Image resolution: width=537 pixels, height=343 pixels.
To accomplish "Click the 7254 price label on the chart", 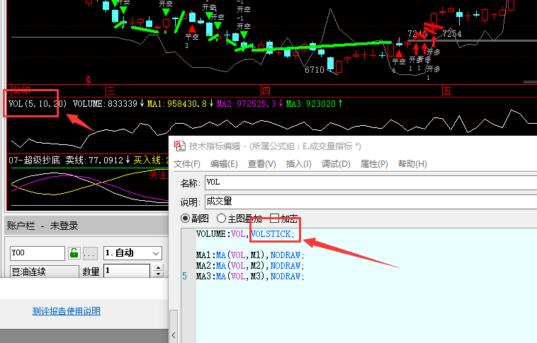I will click(x=452, y=33).
